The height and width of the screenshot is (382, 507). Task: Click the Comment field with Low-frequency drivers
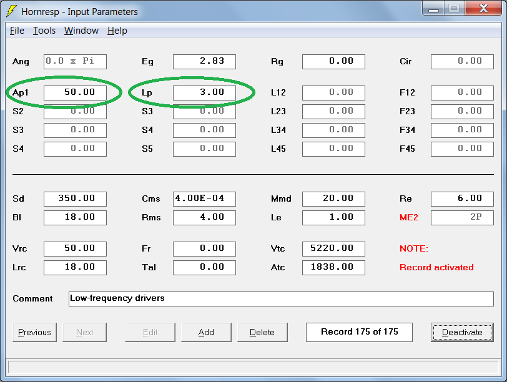click(281, 298)
